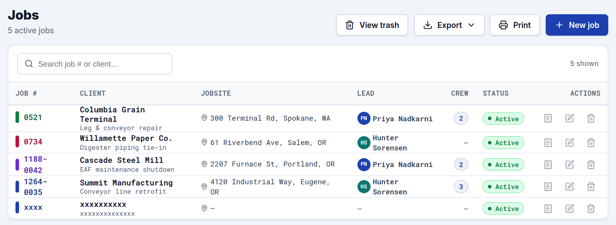The image size is (616, 225).
Task: Click HS avatar in Summit Manufacturing row
Action: [364, 187]
